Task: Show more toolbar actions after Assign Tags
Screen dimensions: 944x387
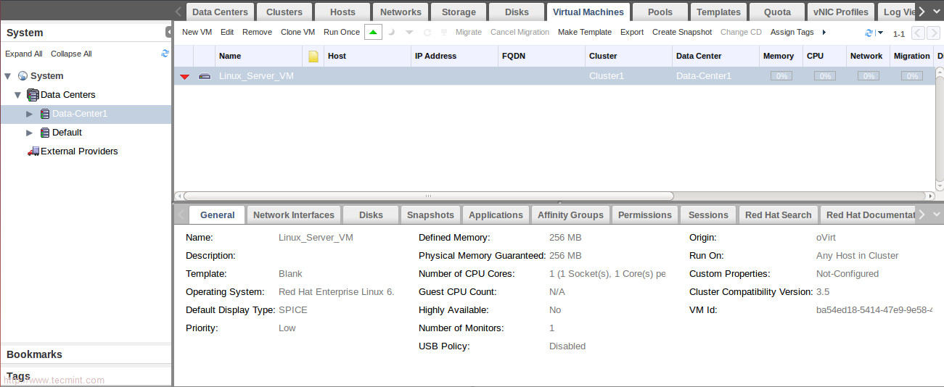Action: tap(824, 32)
